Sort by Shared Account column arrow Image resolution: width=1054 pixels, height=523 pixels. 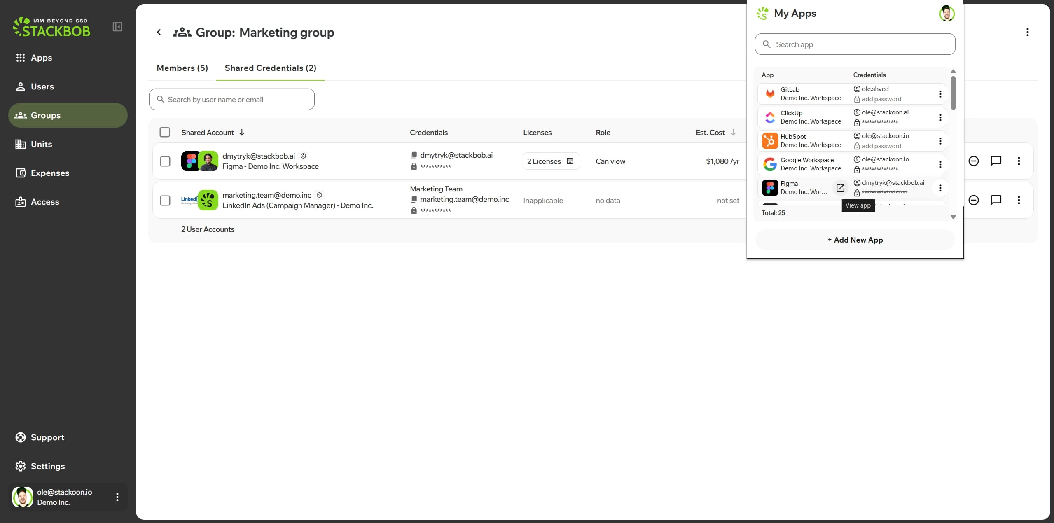pyautogui.click(x=242, y=132)
